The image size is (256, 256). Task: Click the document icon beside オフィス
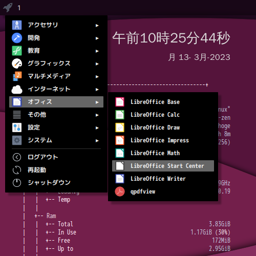click(17, 102)
